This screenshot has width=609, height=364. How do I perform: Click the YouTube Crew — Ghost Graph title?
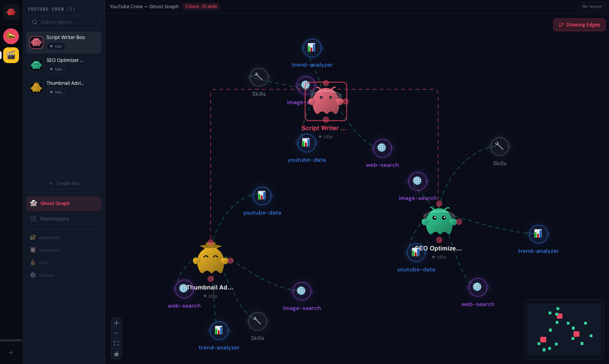[x=144, y=6]
